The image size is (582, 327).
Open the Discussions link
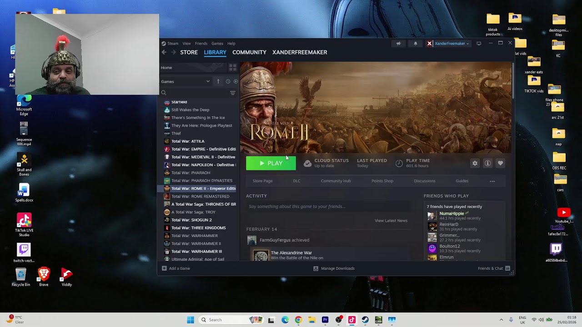pos(424,181)
